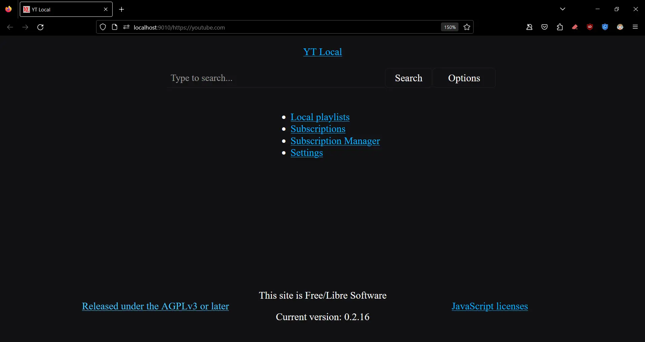Screen dimensions: 645x342
Task: Open Bitwarden shield extension icon
Action: tap(605, 27)
